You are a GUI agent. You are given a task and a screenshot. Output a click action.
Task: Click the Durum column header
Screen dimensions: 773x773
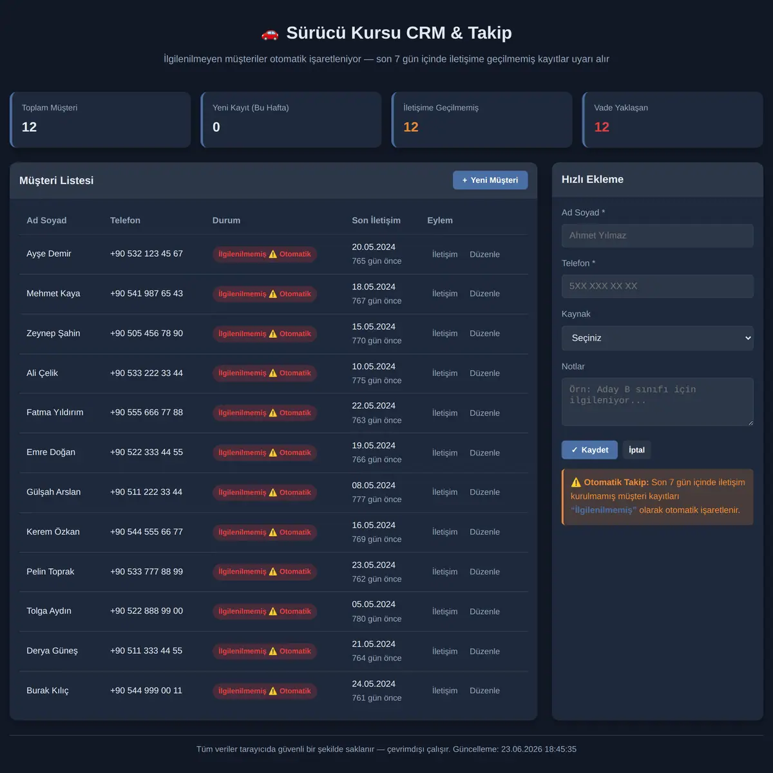pyautogui.click(x=226, y=220)
